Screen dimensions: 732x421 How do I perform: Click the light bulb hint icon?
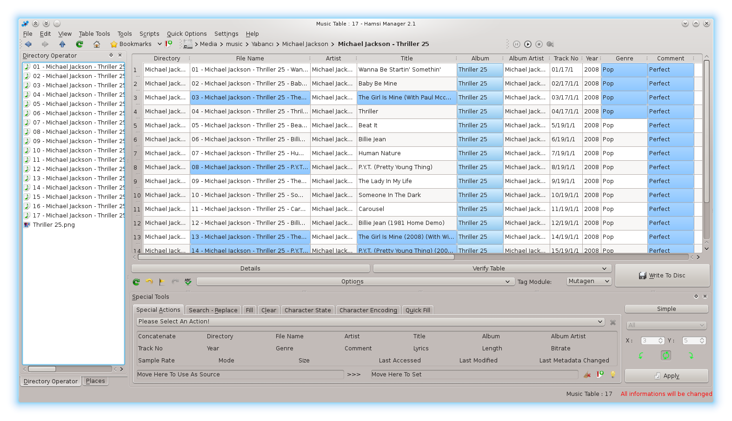coord(613,375)
